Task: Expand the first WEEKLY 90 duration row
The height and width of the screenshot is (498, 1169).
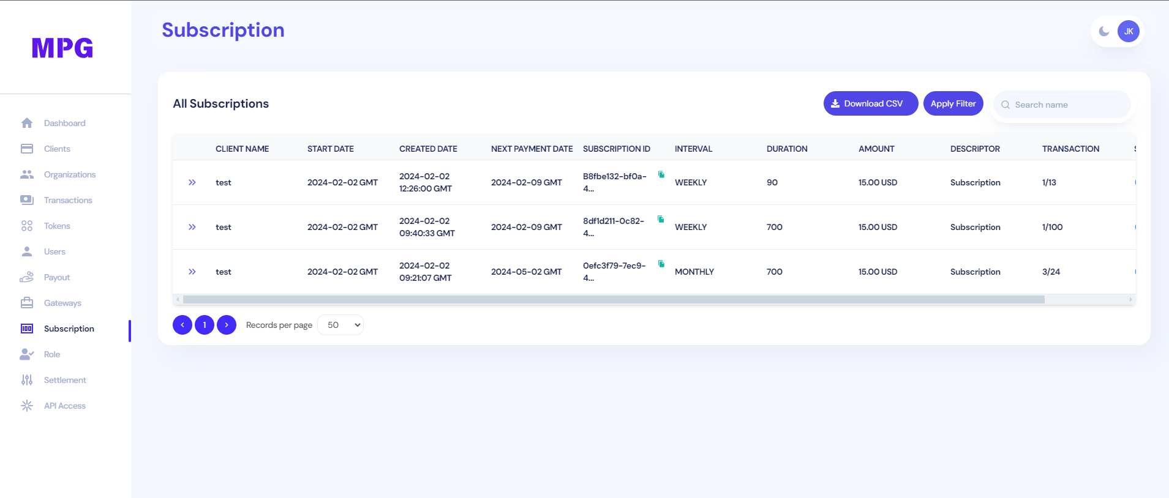Action: coord(192,182)
